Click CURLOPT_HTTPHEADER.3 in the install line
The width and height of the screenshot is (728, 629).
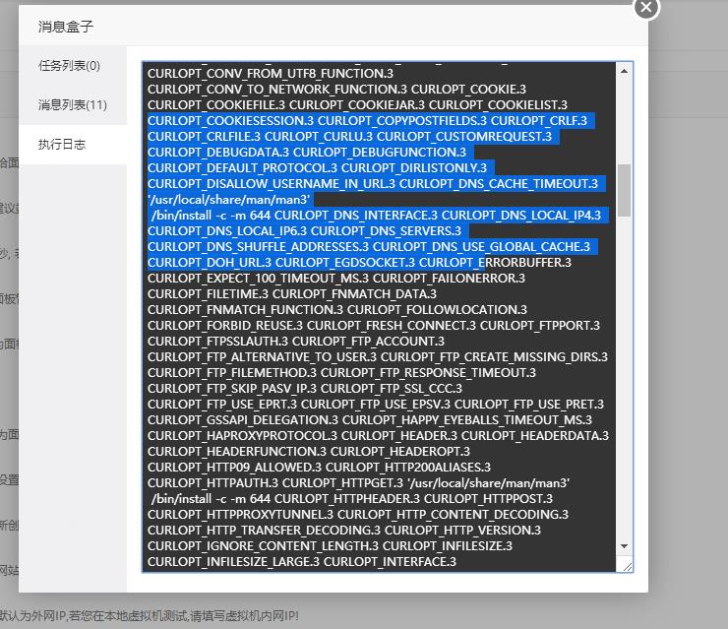tap(347, 500)
